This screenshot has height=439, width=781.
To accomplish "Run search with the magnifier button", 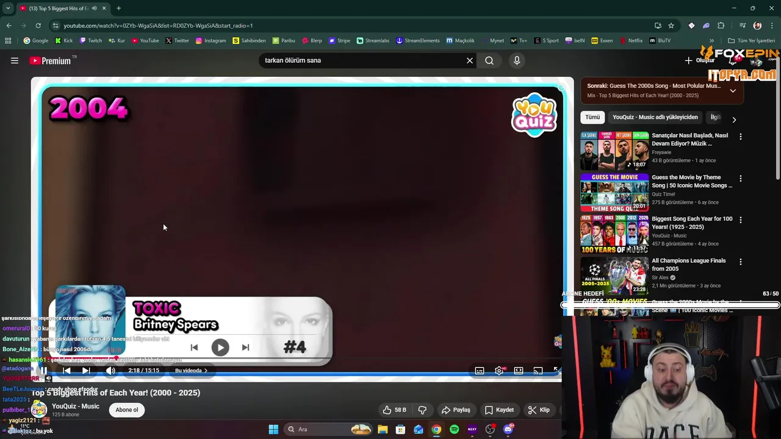I will pyautogui.click(x=489, y=60).
